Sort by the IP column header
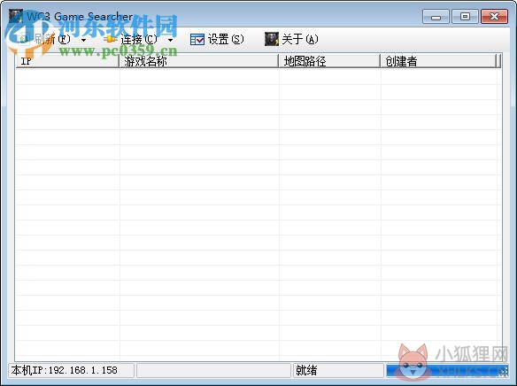Image resolution: width=517 pixels, height=386 pixels. (67, 61)
